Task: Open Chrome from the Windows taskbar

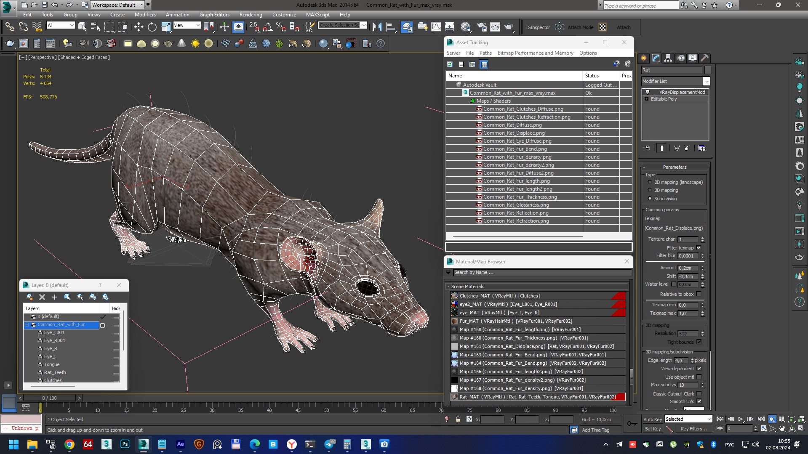Action: (x=69, y=444)
